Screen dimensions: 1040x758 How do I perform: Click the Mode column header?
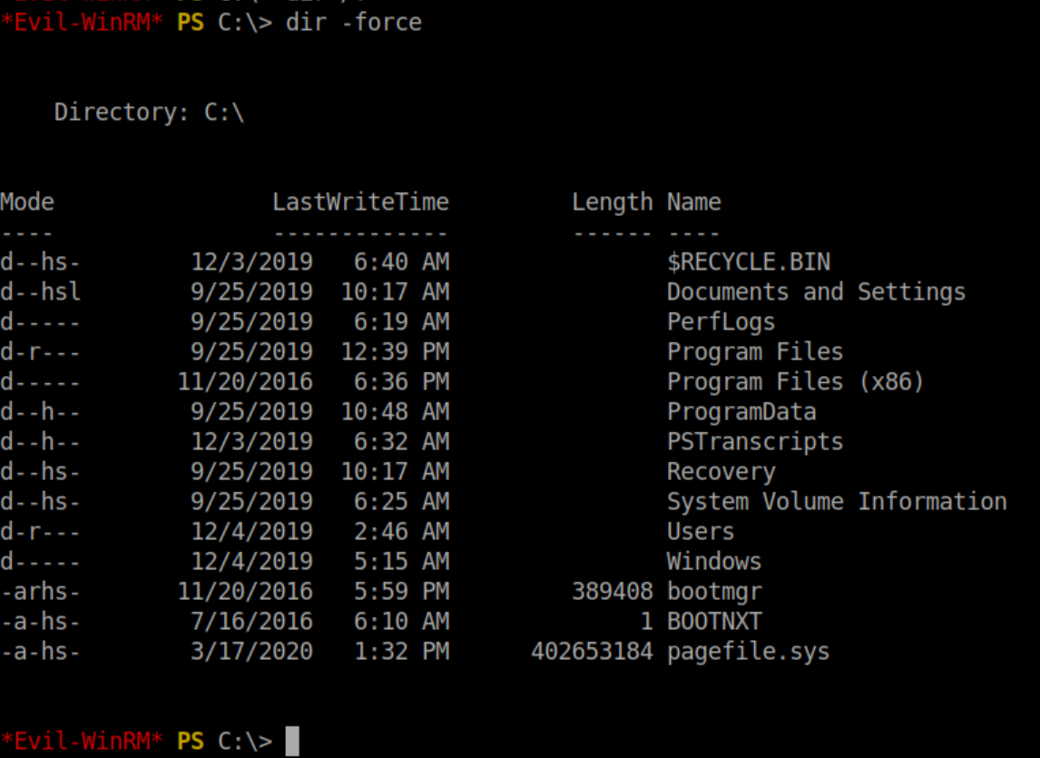pyautogui.click(x=27, y=202)
